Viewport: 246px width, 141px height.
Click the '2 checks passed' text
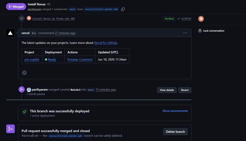click(x=36, y=94)
